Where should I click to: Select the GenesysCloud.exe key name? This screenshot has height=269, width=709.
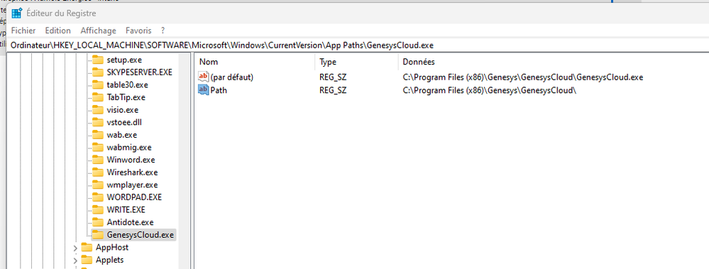point(141,235)
